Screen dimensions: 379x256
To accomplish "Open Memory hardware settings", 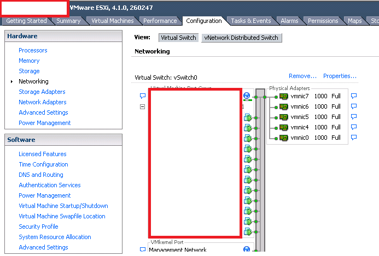I will [x=29, y=61].
